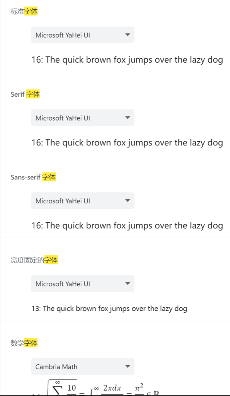Click the caret arrow of the 标准字体 dropdown

128,35
